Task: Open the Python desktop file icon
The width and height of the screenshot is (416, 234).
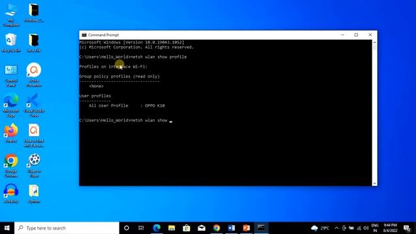Action: (x=34, y=194)
